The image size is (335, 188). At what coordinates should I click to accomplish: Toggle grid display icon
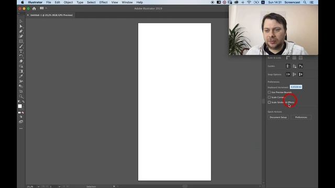294,58
